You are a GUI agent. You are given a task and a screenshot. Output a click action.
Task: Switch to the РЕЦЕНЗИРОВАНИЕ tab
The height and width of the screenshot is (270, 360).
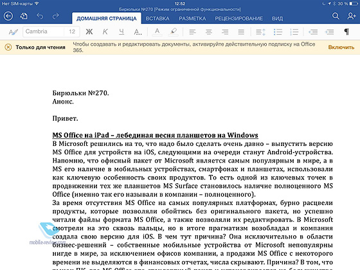(239, 19)
